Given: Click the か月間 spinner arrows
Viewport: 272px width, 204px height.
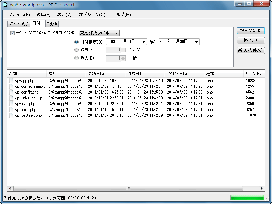Looking at the screenshot, I should coord(123,50).
